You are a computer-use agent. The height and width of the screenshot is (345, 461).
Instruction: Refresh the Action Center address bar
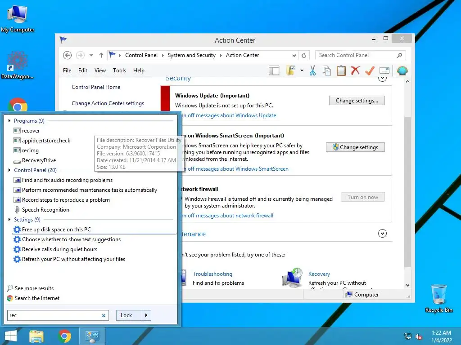[304, 55]
